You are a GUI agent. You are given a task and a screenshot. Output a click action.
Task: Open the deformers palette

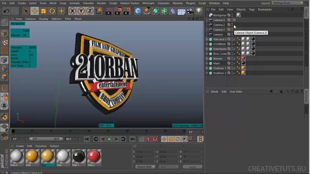[x=173, y=11]
